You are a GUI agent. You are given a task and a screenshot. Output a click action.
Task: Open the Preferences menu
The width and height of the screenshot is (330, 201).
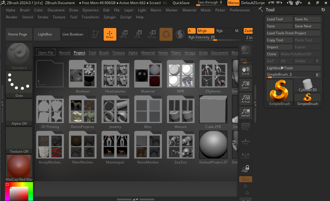(240, 10)
